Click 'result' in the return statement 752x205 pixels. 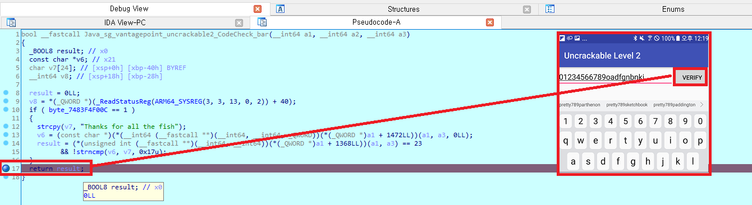click(x=69, y=169)
